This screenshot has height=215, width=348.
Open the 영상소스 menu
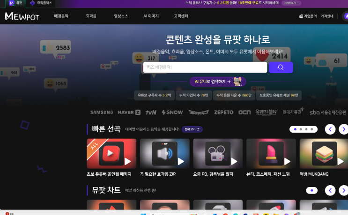[x=121, y=16]
